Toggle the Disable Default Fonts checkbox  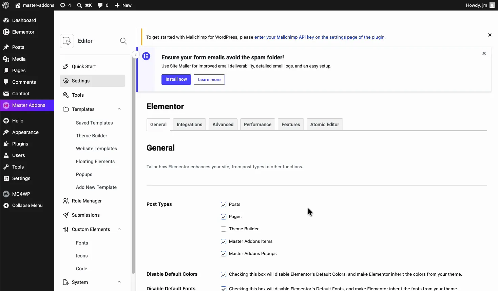pos(224,289)
